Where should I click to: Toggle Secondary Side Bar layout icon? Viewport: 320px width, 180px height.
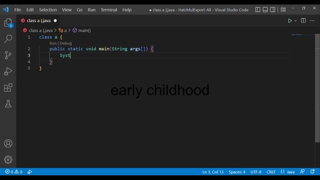[x=272, y=9]
